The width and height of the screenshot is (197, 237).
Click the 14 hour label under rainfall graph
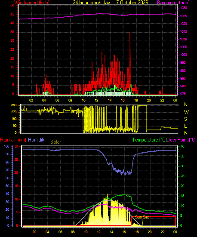[111, 232]
